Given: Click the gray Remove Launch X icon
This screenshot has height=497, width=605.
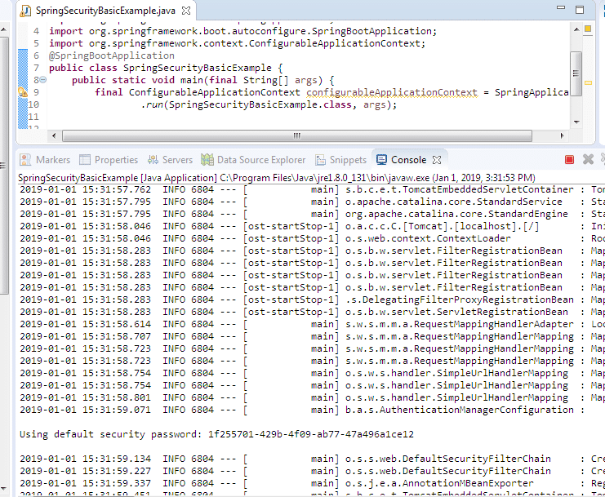Looking at the screenshot, I should point(588,160).
